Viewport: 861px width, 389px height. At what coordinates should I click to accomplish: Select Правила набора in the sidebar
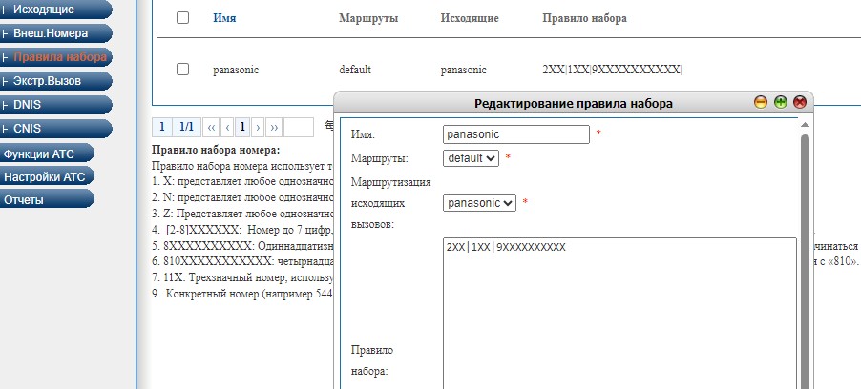(x=55, y=56)
